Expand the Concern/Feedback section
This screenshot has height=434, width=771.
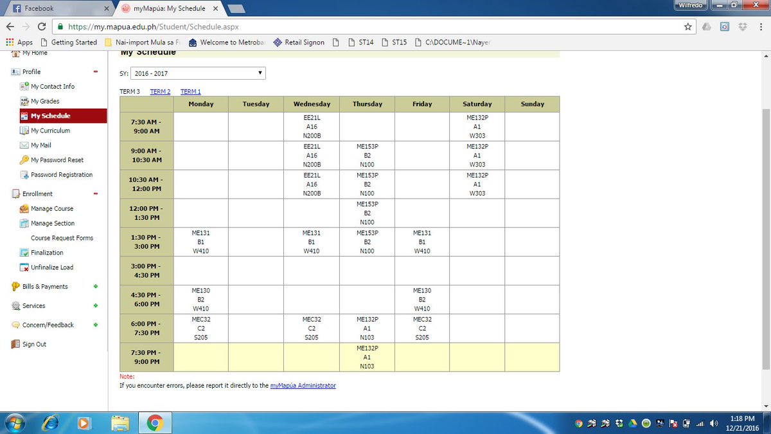coord(95,325)
